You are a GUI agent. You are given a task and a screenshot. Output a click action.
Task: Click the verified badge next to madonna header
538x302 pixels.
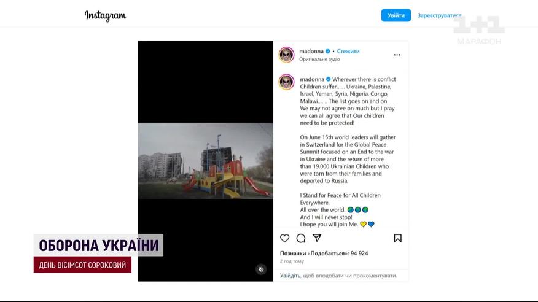coord(328,52)
